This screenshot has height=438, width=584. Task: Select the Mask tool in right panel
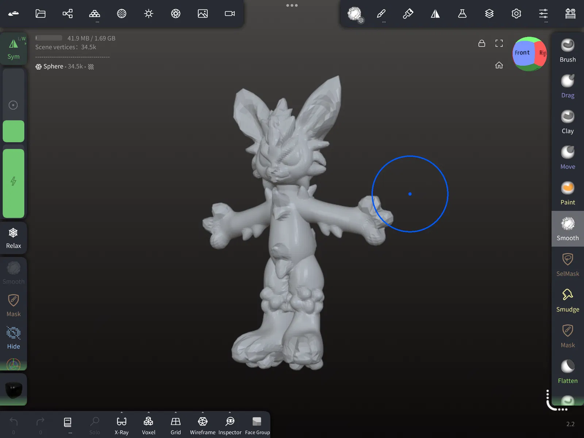[x=568, y=336]
